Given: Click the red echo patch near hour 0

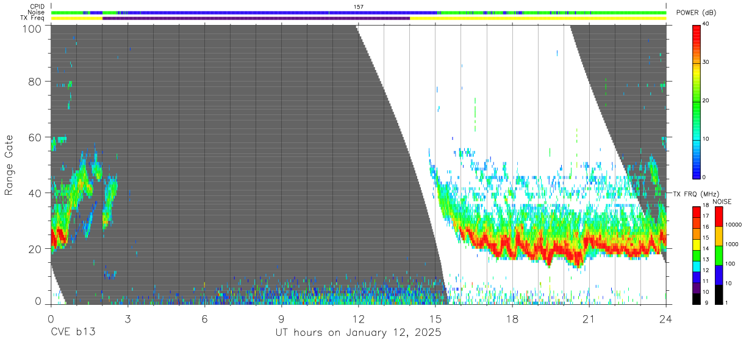Looking at the screenshot, I should pyautogui.click(x=58, y=238).
